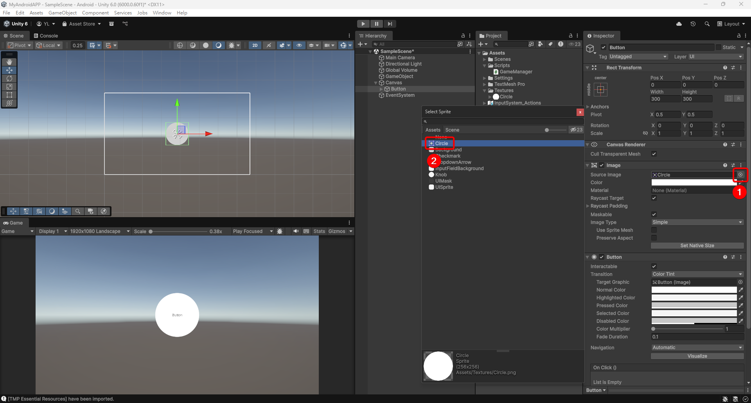Click the Visualize navigation button
The image size is (751, 403).
[x=697, y=356]
